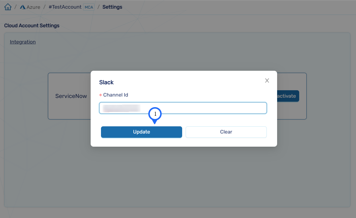Click the red required asterisk
The height and width of the screenshot is (218, 356).
click(101, 95)
